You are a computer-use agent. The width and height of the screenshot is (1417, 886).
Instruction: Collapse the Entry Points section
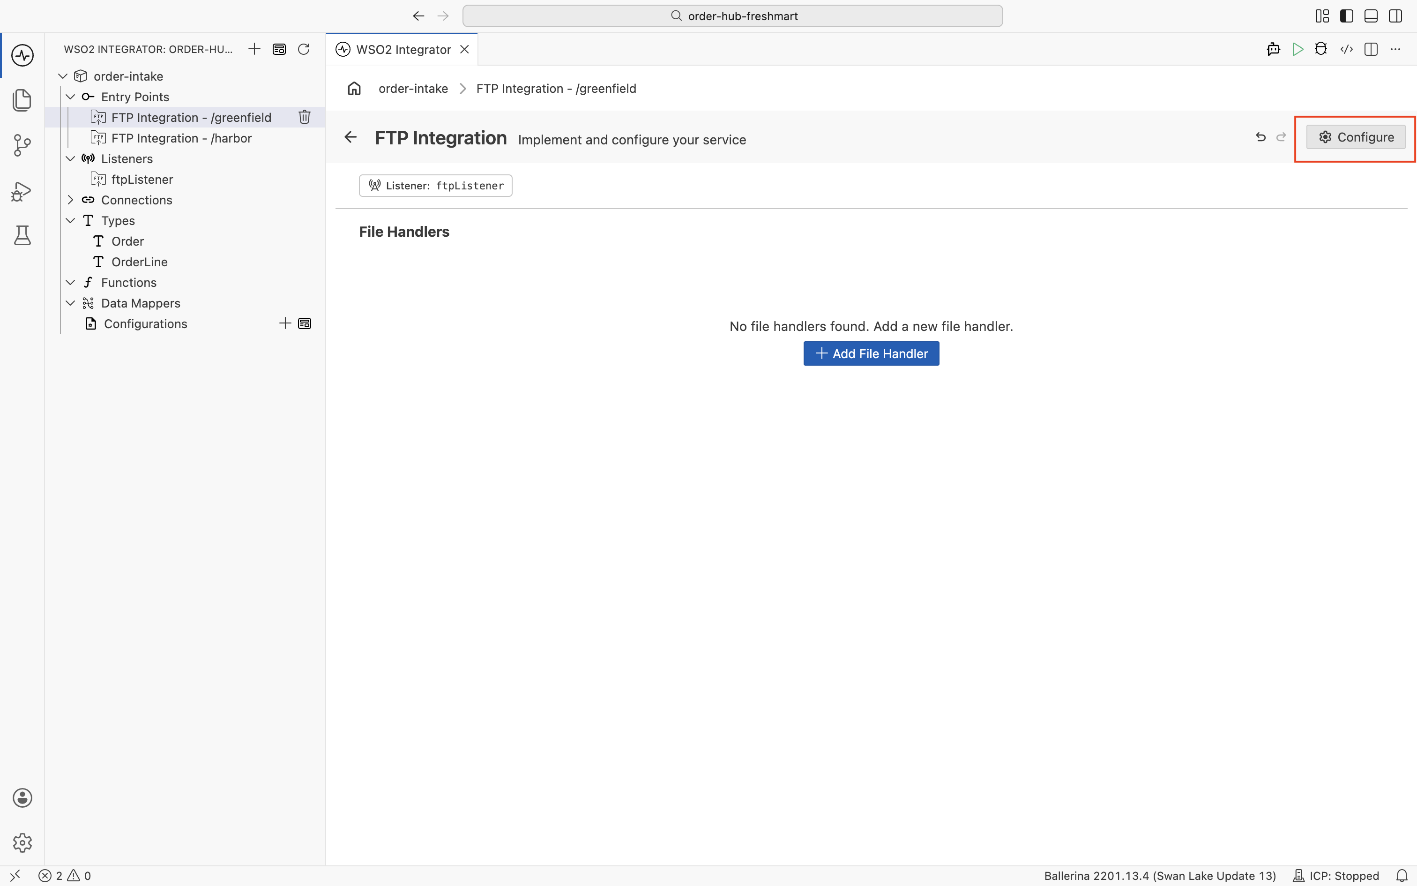tap(70, 97)
